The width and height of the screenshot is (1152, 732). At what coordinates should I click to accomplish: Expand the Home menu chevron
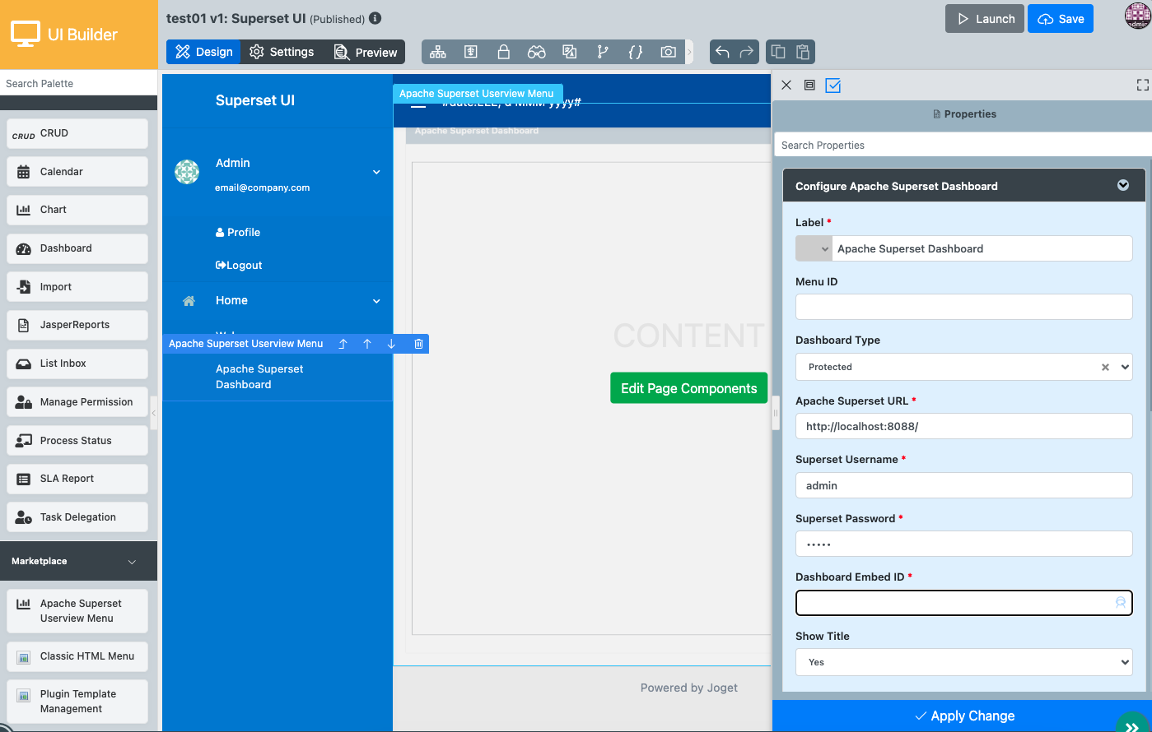pyautogui.click(x=376, y=301)
